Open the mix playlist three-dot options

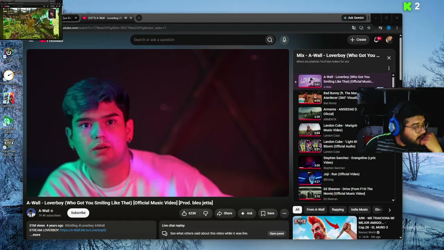(x=389, y=68)
